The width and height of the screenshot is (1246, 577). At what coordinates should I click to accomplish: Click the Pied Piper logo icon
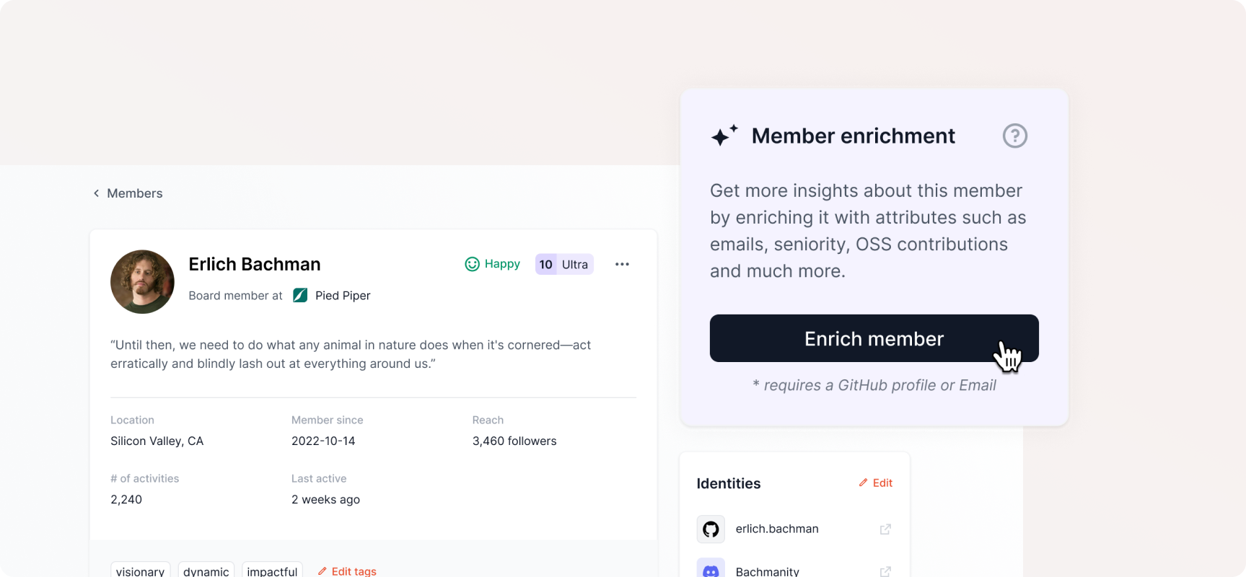(x=300, y=296)
